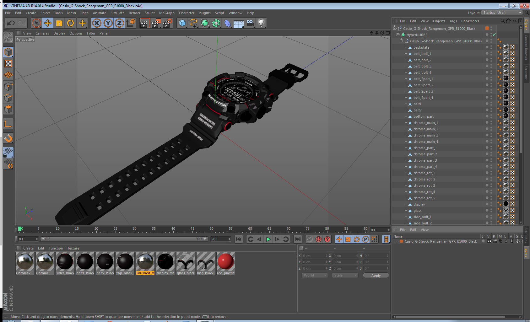This screenshot has height=322, width=530.
Task: Select the display object
Action: click(419, 204)
